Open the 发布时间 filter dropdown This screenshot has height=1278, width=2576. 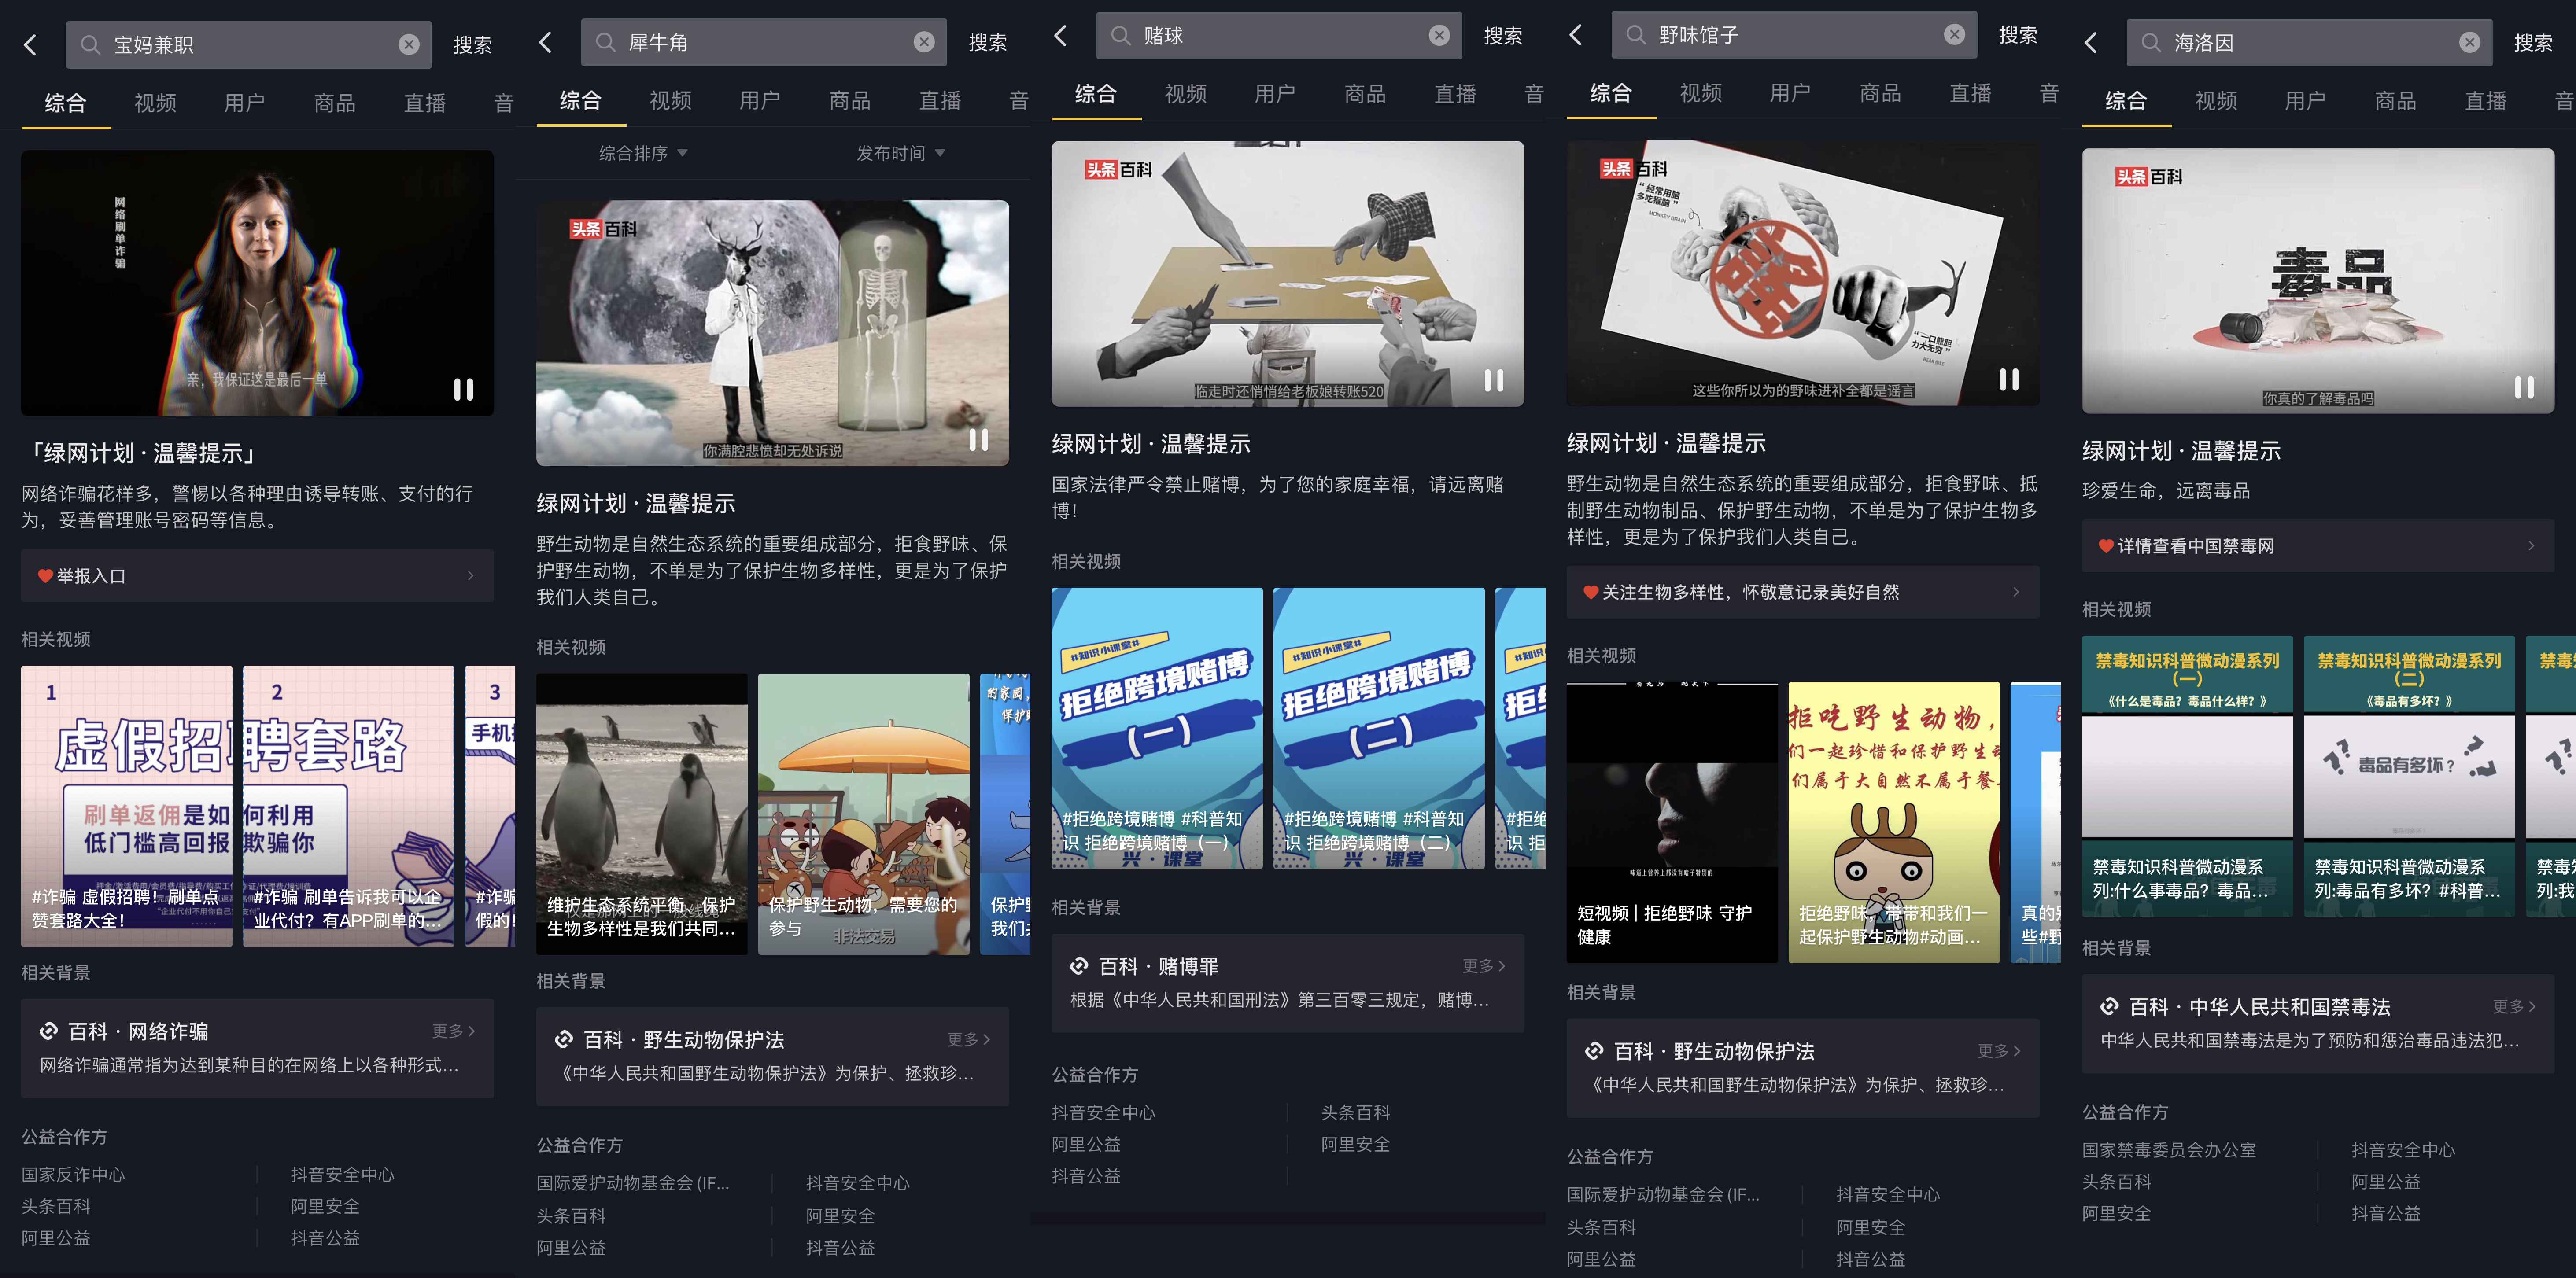(x=900, y=153)
